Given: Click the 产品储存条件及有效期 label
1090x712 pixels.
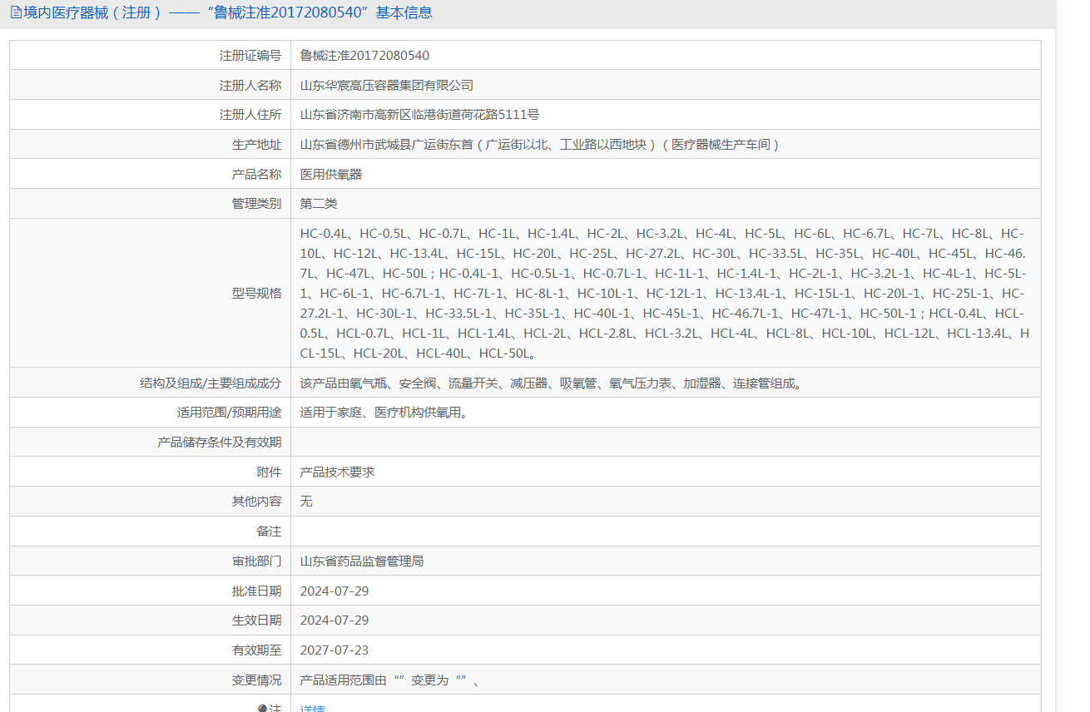Looking at the screenshot, I should [x=220, y=443].
